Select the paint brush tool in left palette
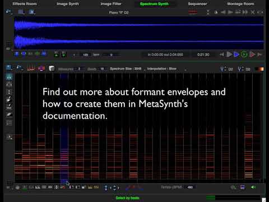The image size is (269, 202). coord(9,99)
